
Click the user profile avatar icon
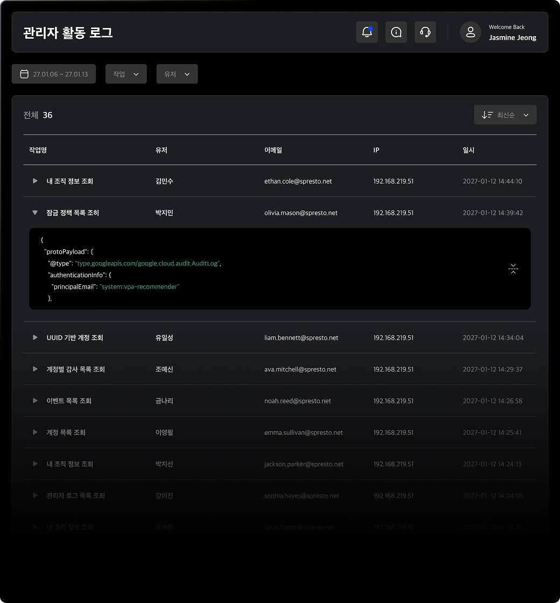(x=471, y=32)
